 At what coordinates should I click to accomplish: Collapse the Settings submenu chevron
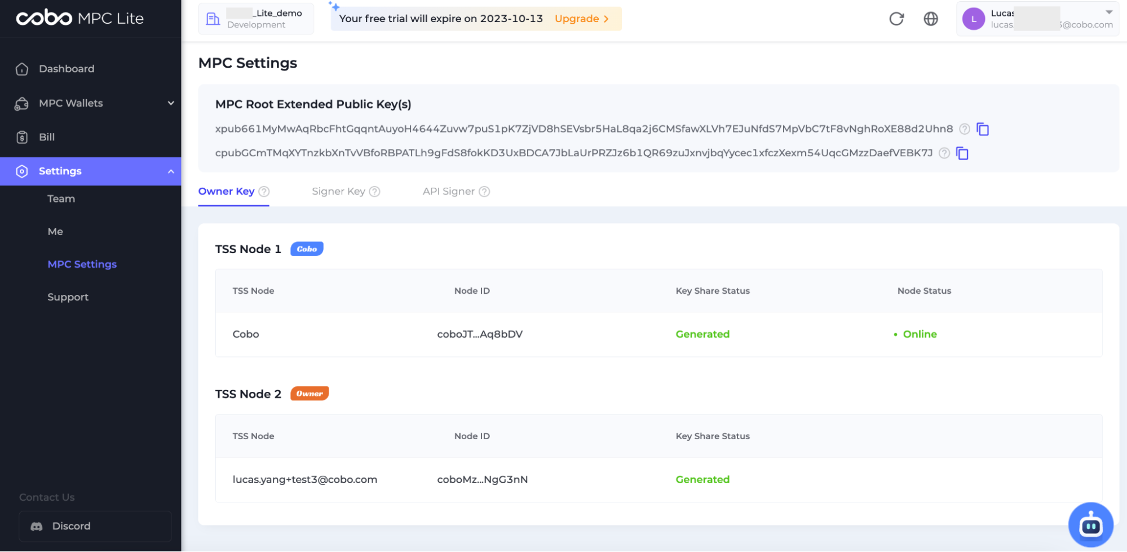coord(171,171)
